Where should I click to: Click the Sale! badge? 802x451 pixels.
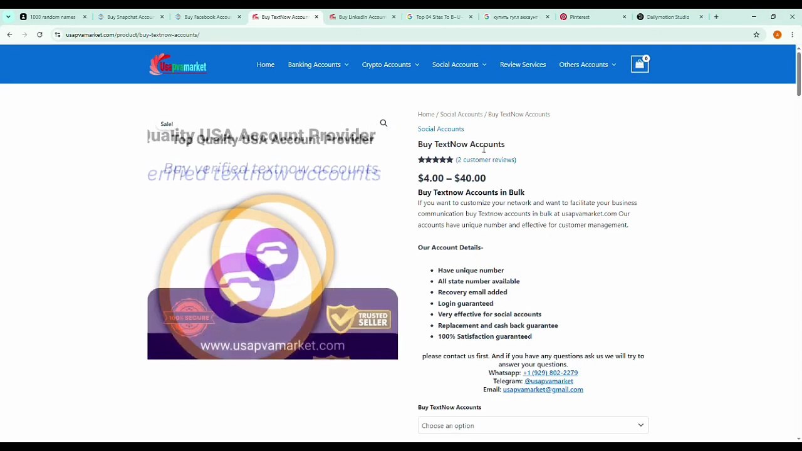(x=167, y=124)
